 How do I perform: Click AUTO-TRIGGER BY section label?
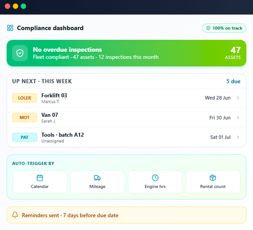(33, 164)
